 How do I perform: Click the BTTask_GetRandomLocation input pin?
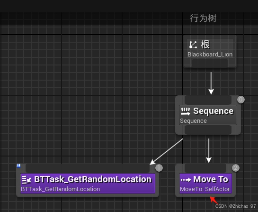tap(88, 168)
